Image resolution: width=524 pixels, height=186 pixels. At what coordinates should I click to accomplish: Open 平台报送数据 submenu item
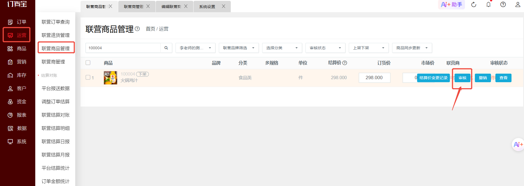pos(56,88)
